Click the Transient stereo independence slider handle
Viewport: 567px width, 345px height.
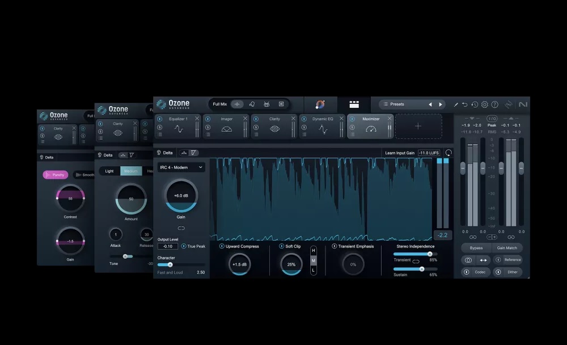coord(430,254)
